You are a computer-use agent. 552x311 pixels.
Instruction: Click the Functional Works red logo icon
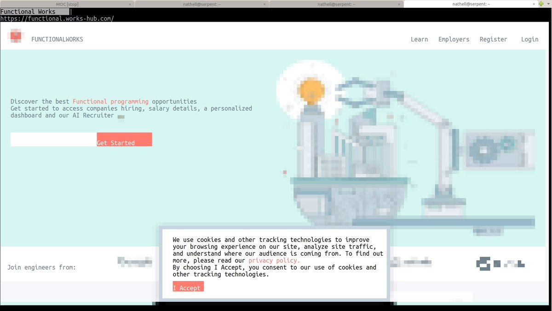click(16, 36)
